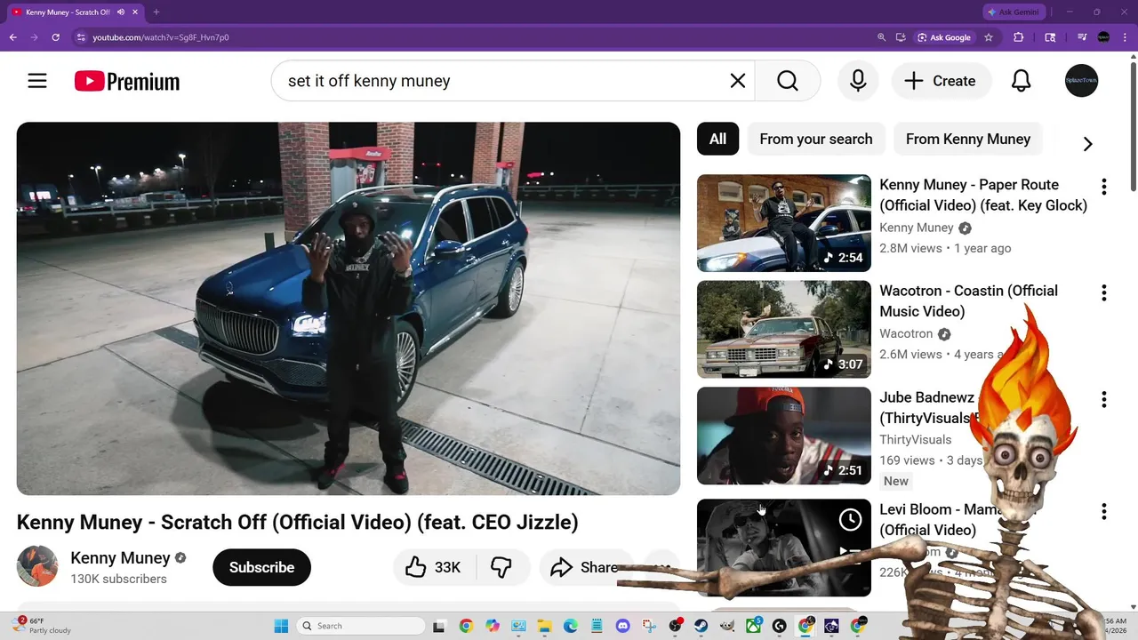Go back in browser history
This screenshot has height=640, width=1138.
click(12, 37)
